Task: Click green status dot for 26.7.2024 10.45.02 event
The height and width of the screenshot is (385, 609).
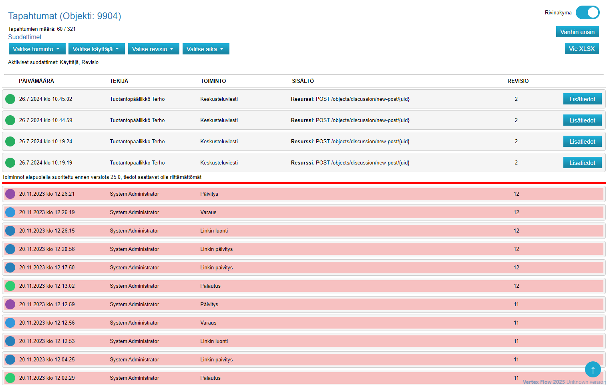Action: point(10,99)
